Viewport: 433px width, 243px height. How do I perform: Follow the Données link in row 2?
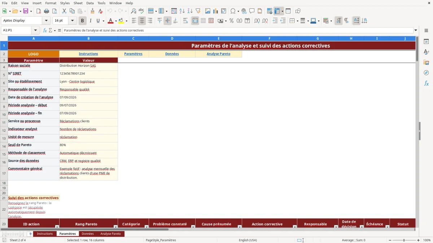point(172,54)
